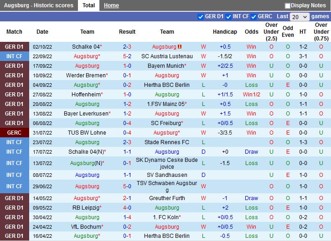Uncheck the GERC filter checkbox

pyautogui.click(x=253, y=17)
